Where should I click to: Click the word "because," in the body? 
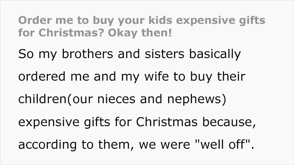(229, 122)
